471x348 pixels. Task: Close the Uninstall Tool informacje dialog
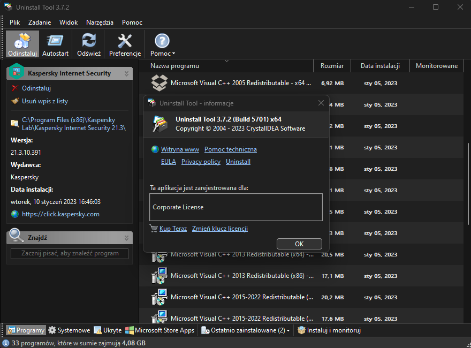pos(321,103)
